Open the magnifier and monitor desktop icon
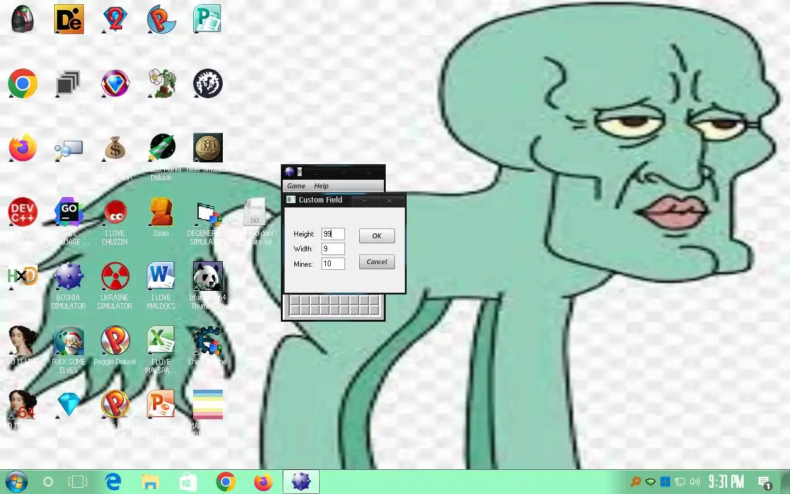Image resolution: width=790 pixels, height=494 pixels. (69, 148)
